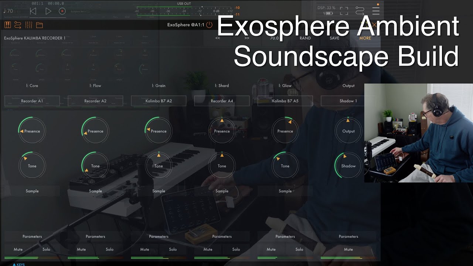Select the I: Flow layer label

95,86
